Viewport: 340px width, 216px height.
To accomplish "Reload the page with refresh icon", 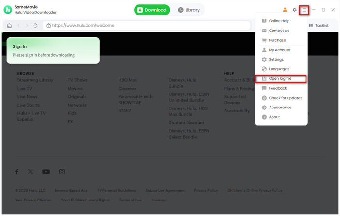I will tap(35, 26).
